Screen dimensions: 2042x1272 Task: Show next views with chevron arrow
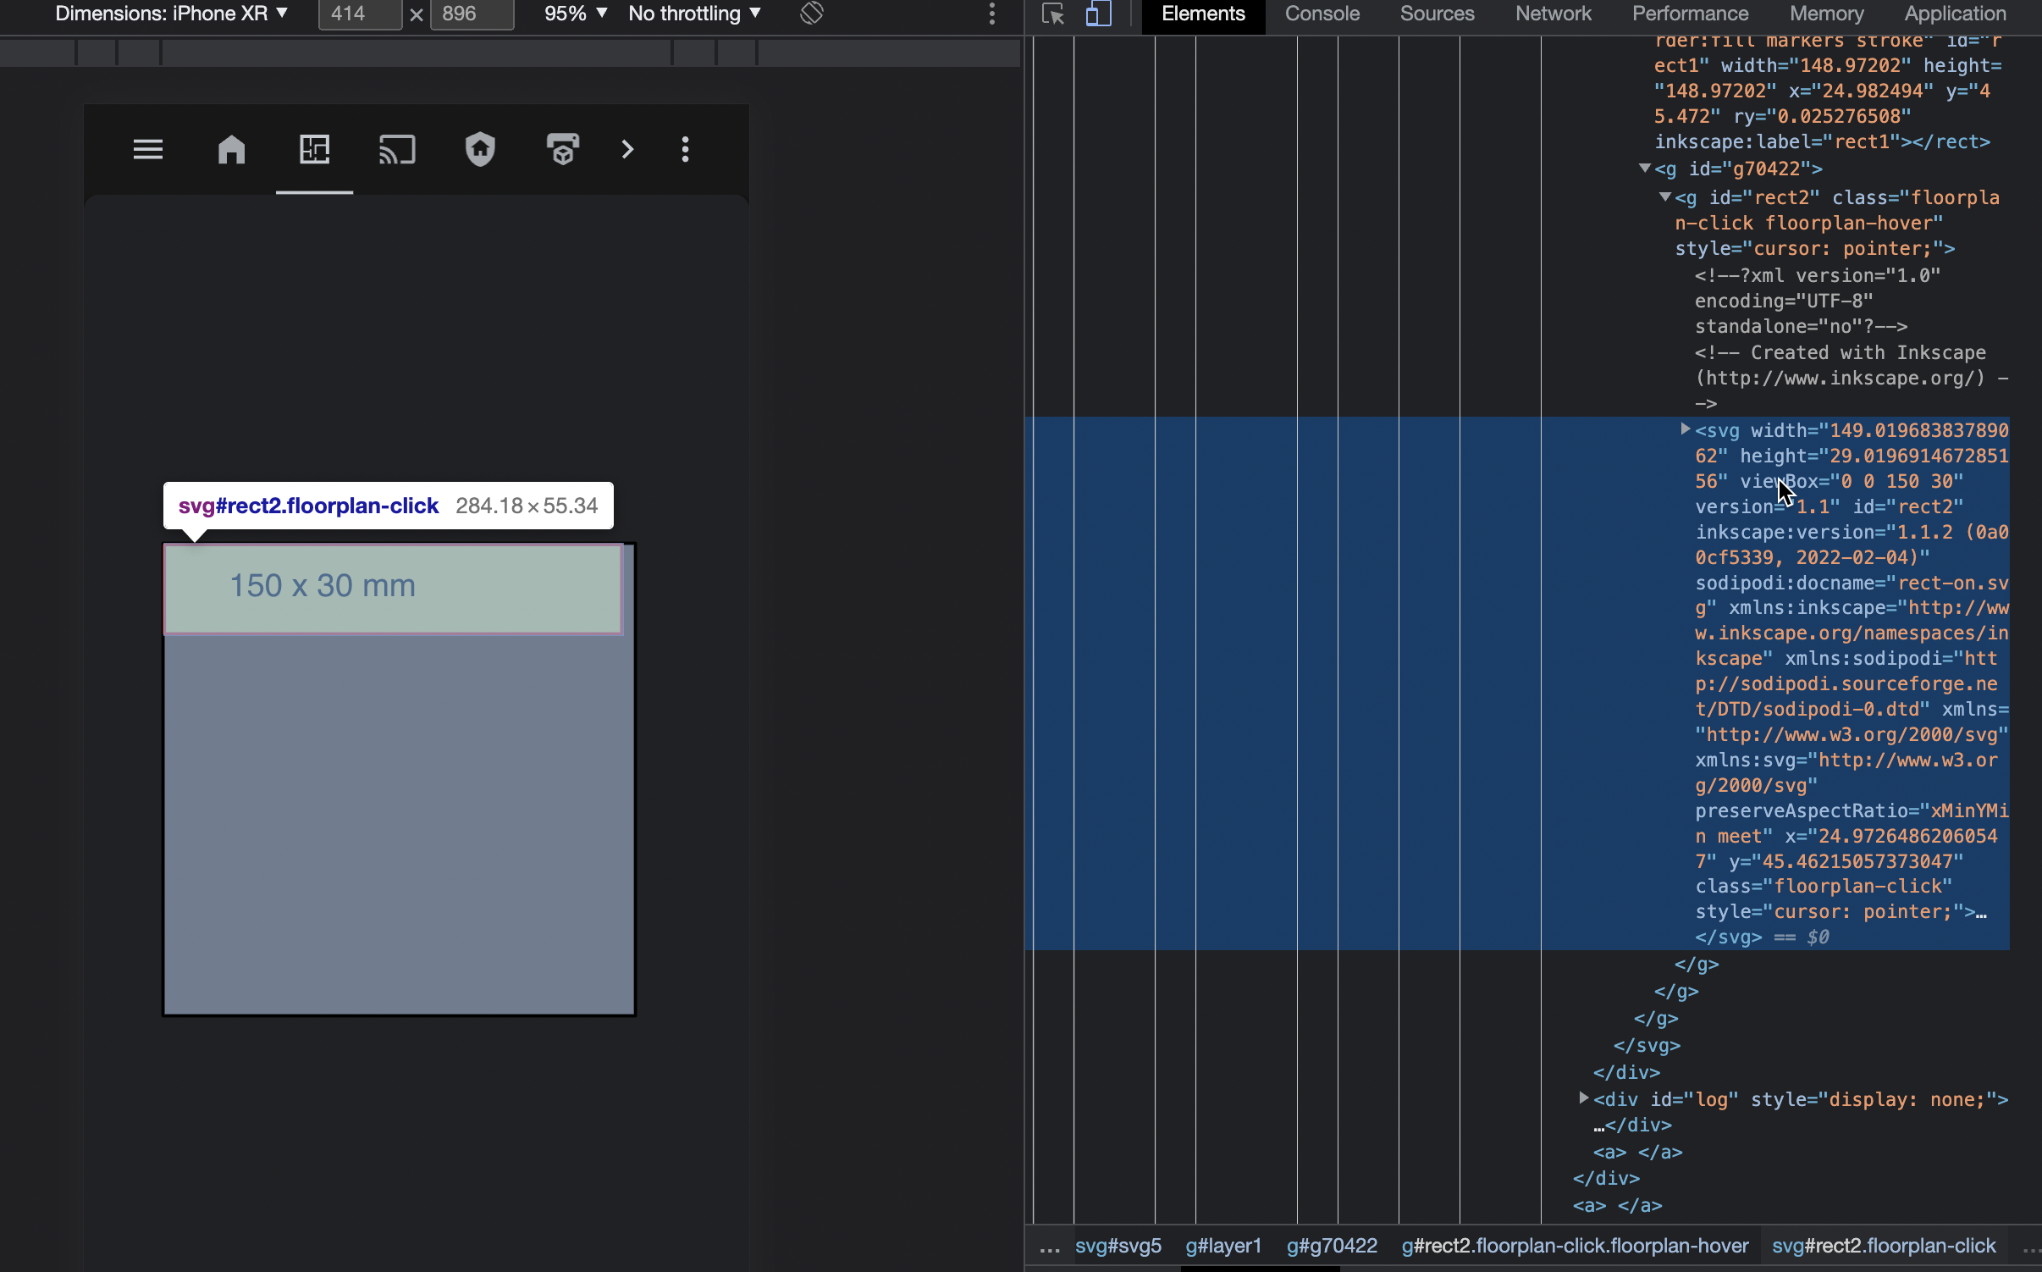pos(627,150)
